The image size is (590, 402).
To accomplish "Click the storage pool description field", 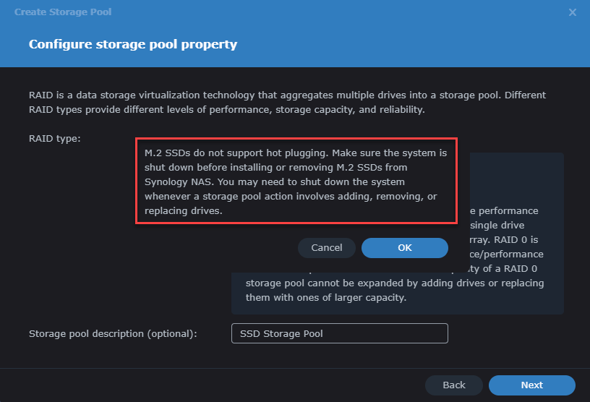I will click(x=340, y=333).
